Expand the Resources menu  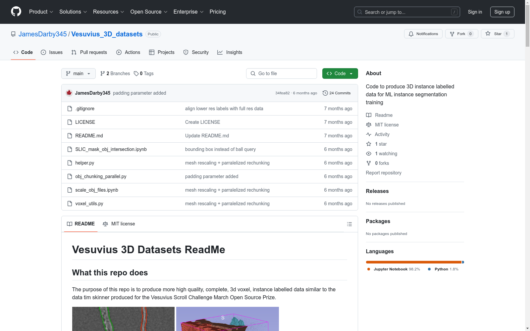pos(109,12)
